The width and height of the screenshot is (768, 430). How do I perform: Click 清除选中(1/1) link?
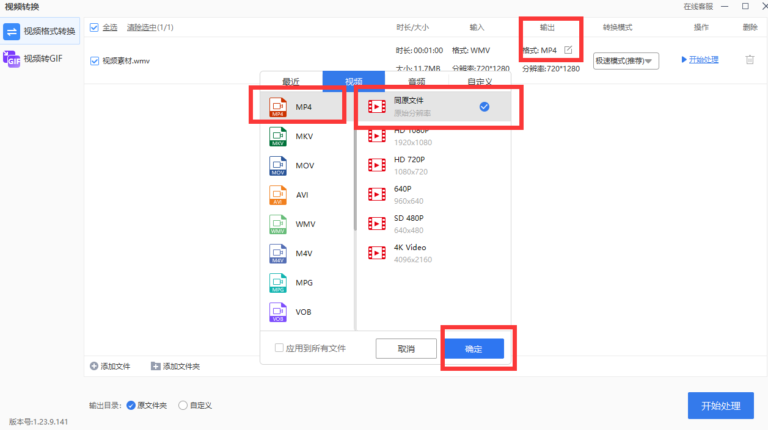click(150, 27)
